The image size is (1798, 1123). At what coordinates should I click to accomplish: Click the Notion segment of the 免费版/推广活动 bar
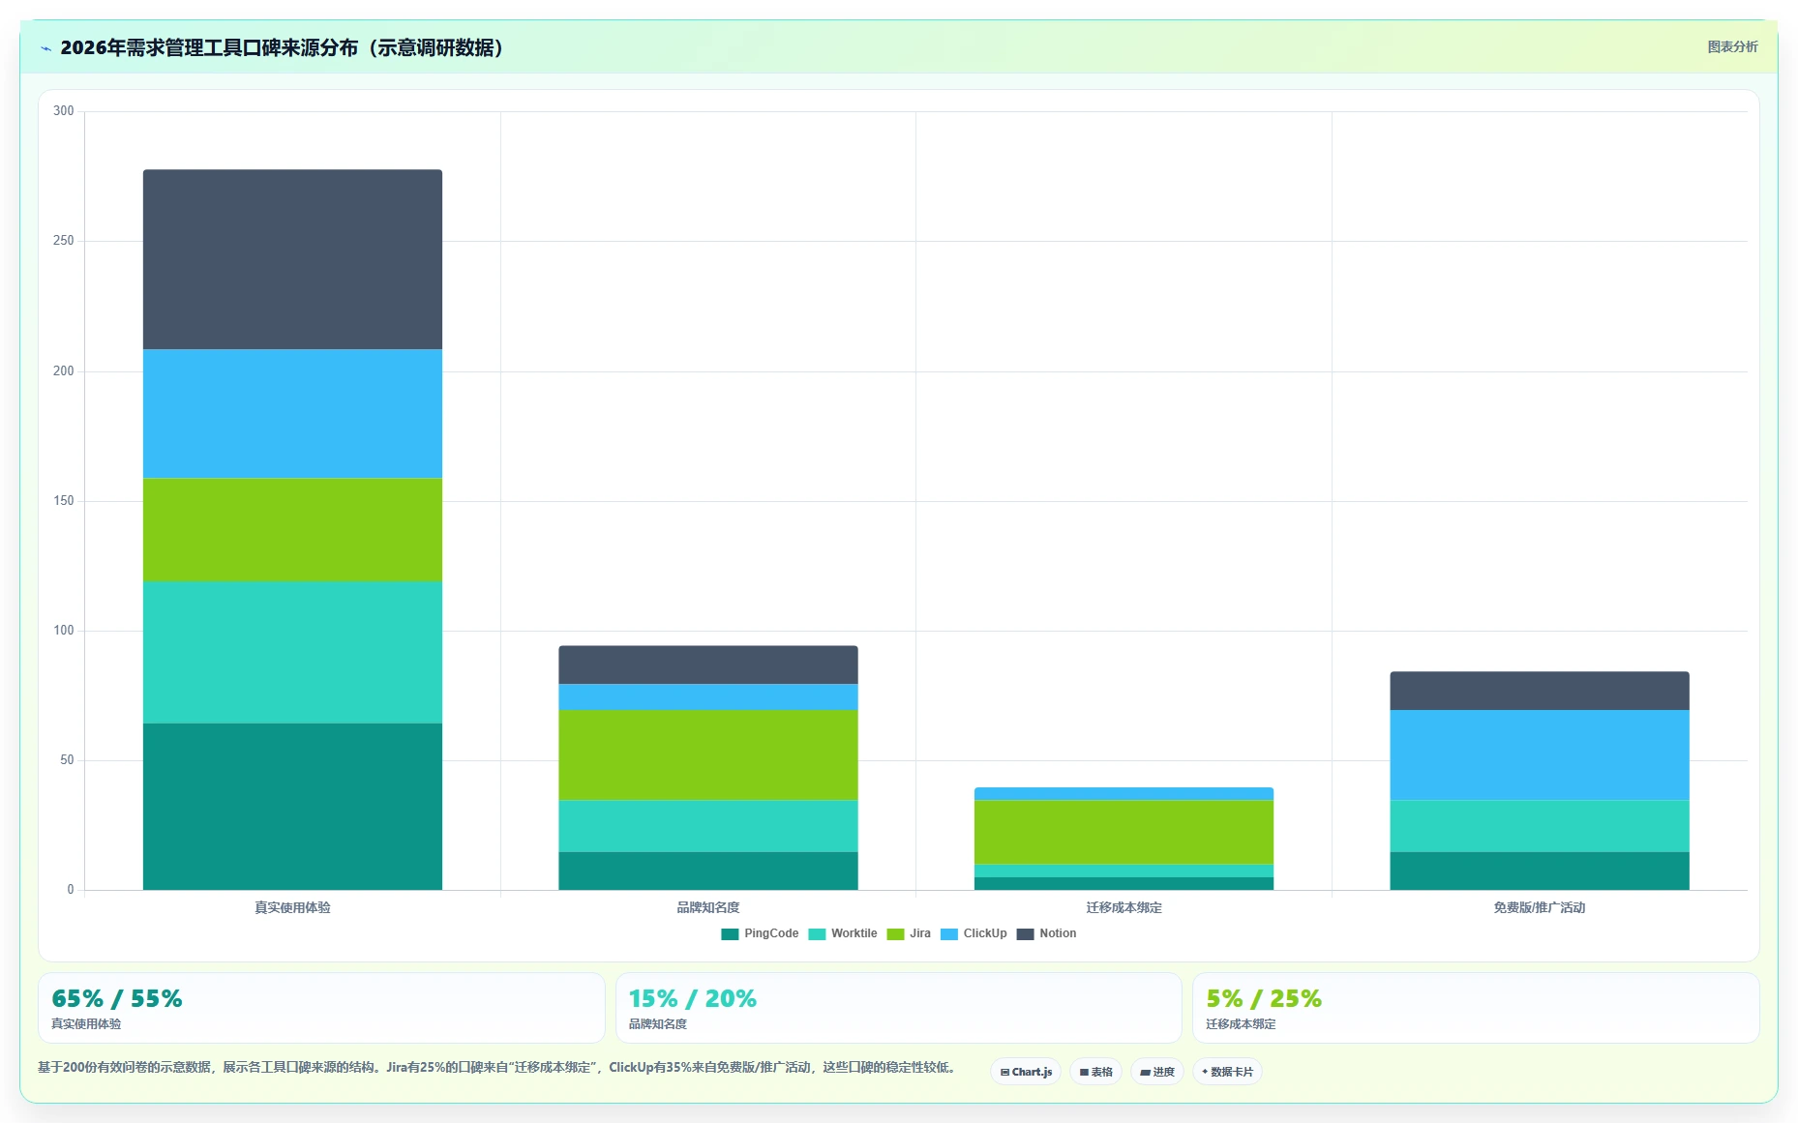[1540, 692]
